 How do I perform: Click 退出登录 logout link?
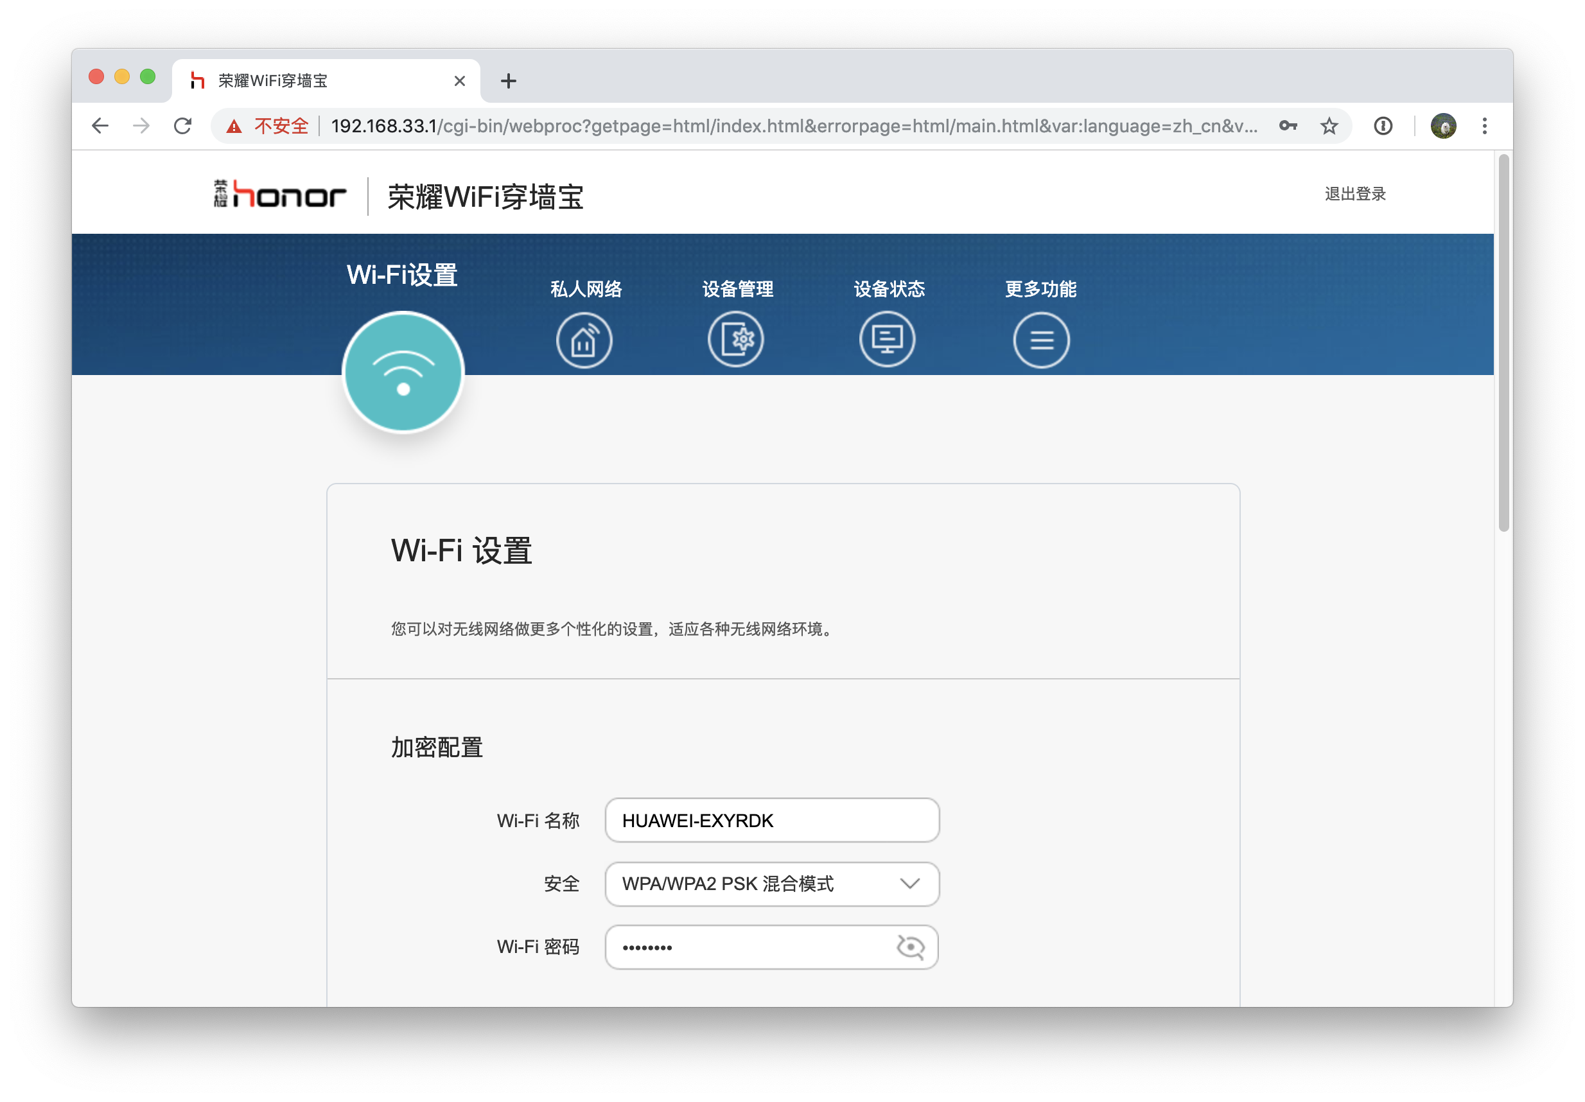point(1355,194)
